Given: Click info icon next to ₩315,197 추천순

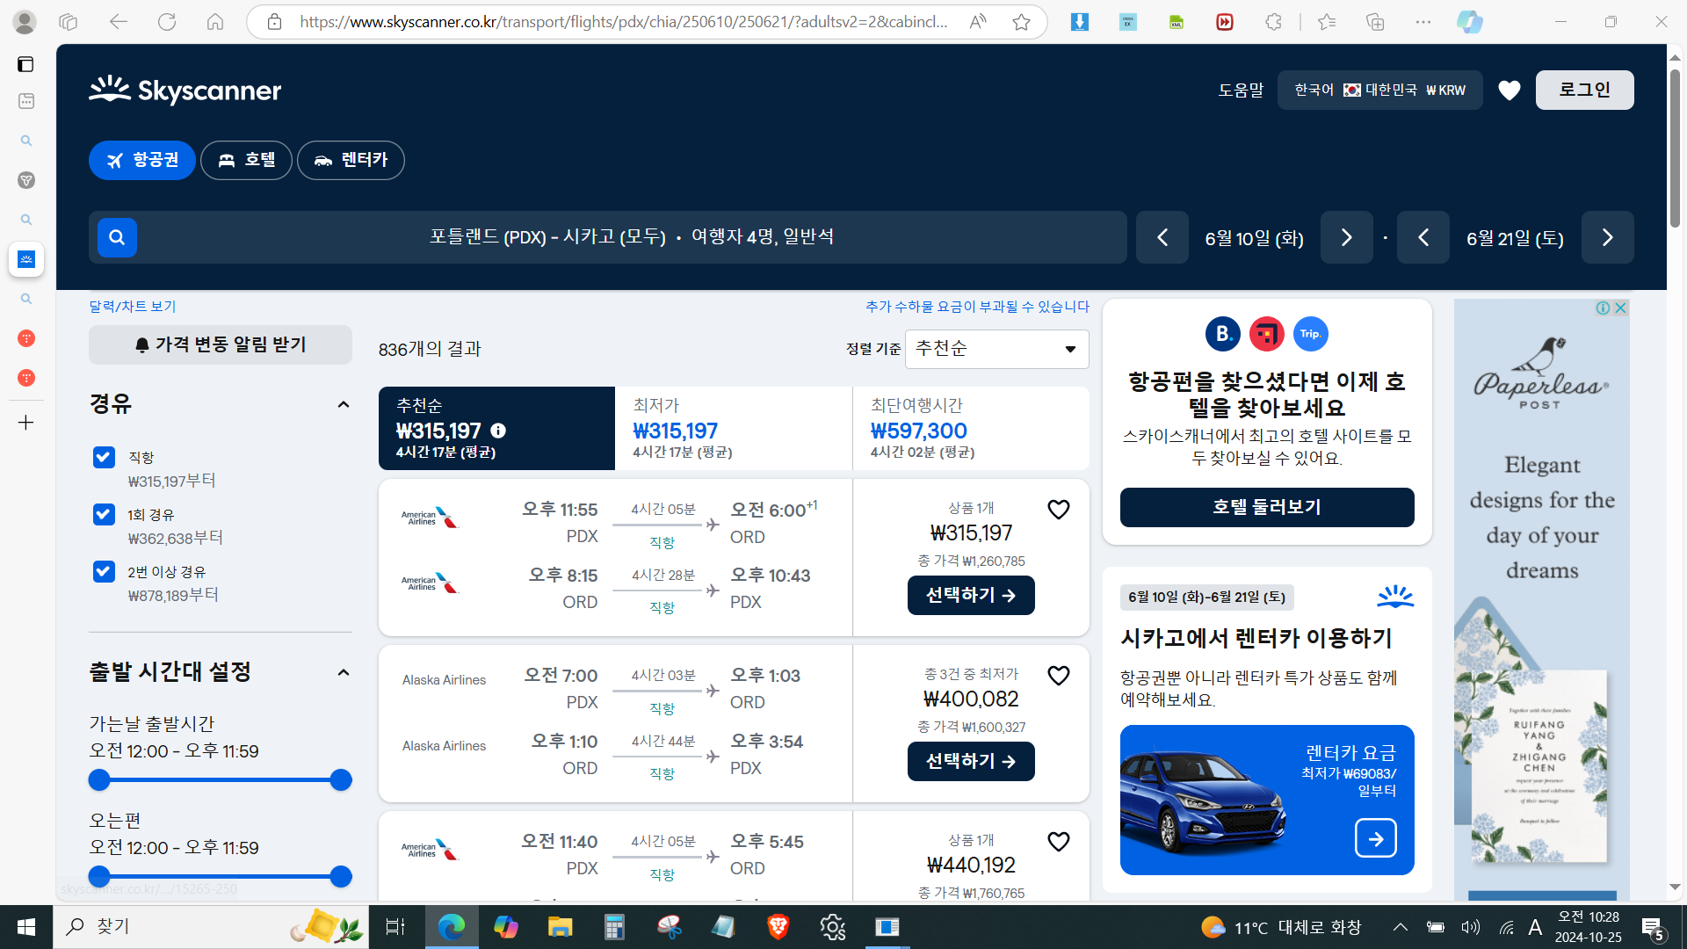Looking at the screenshot, I should [x=498, y=431].
